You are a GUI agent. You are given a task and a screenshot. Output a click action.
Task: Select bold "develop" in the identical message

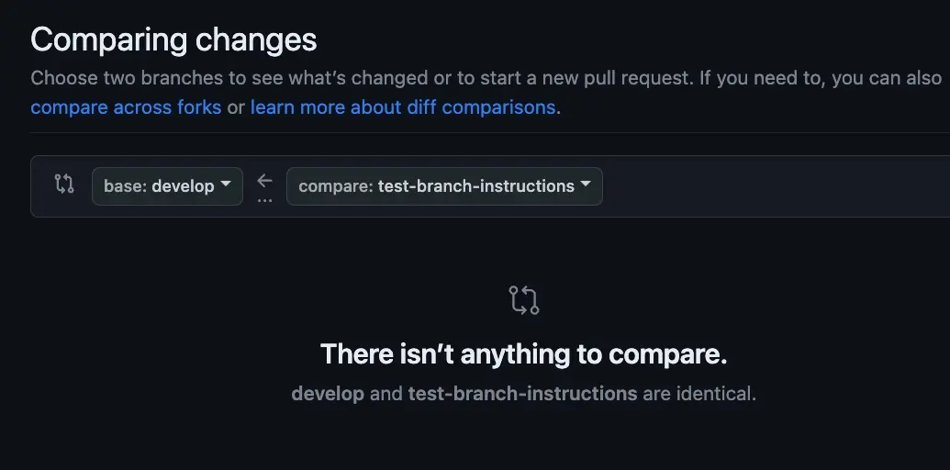point(328,394)
